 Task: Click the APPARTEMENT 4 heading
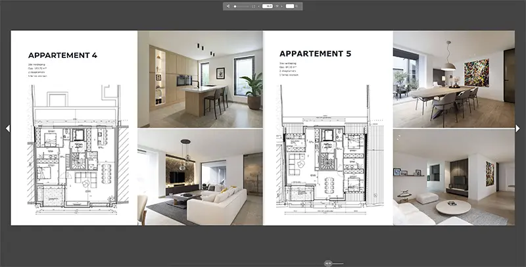[x=62, y=55]
